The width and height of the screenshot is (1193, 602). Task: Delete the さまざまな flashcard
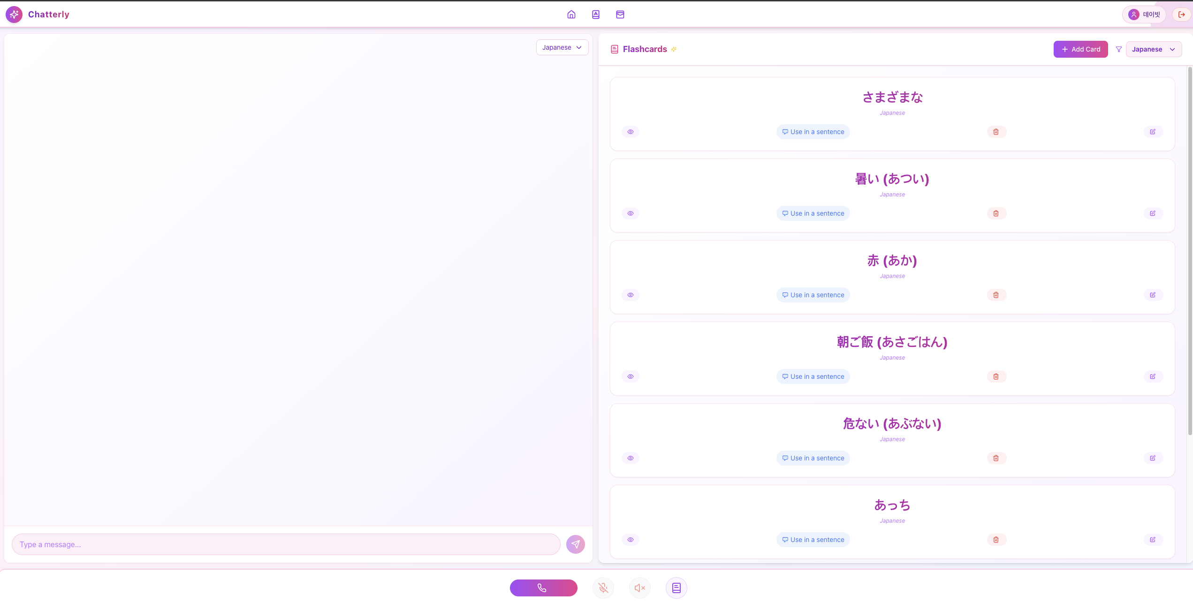point(996,132)
